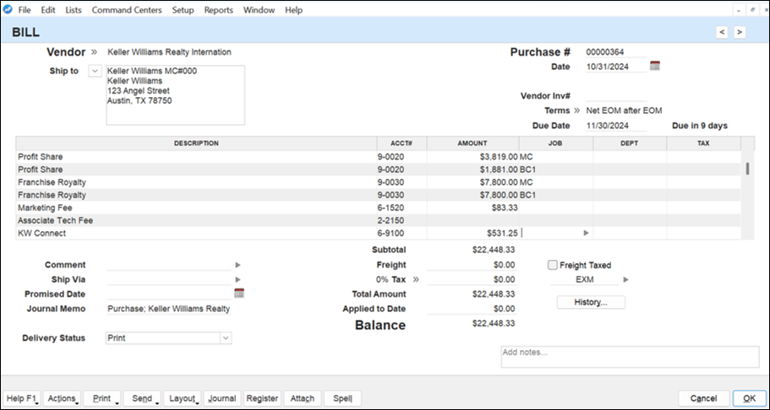Click the Comment field arrow

click(x=238, y=265)
